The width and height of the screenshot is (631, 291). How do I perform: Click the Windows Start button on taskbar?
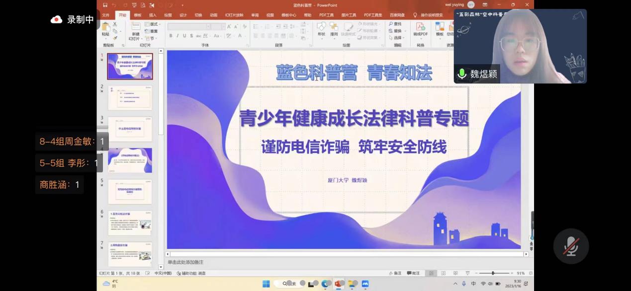click(x=266, y=284)
